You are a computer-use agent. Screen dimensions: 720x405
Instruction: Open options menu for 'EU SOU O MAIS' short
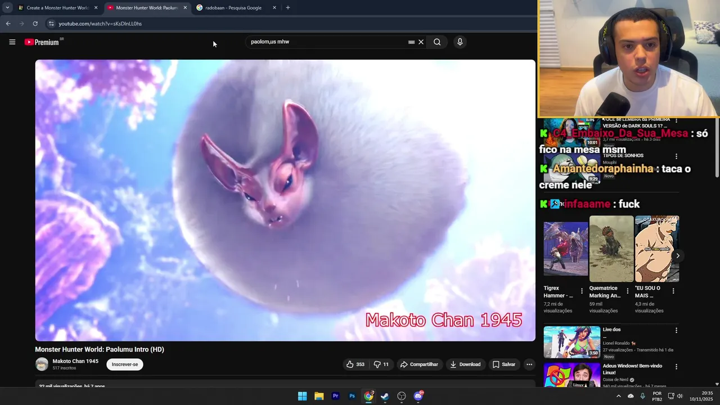click(673, 291)
